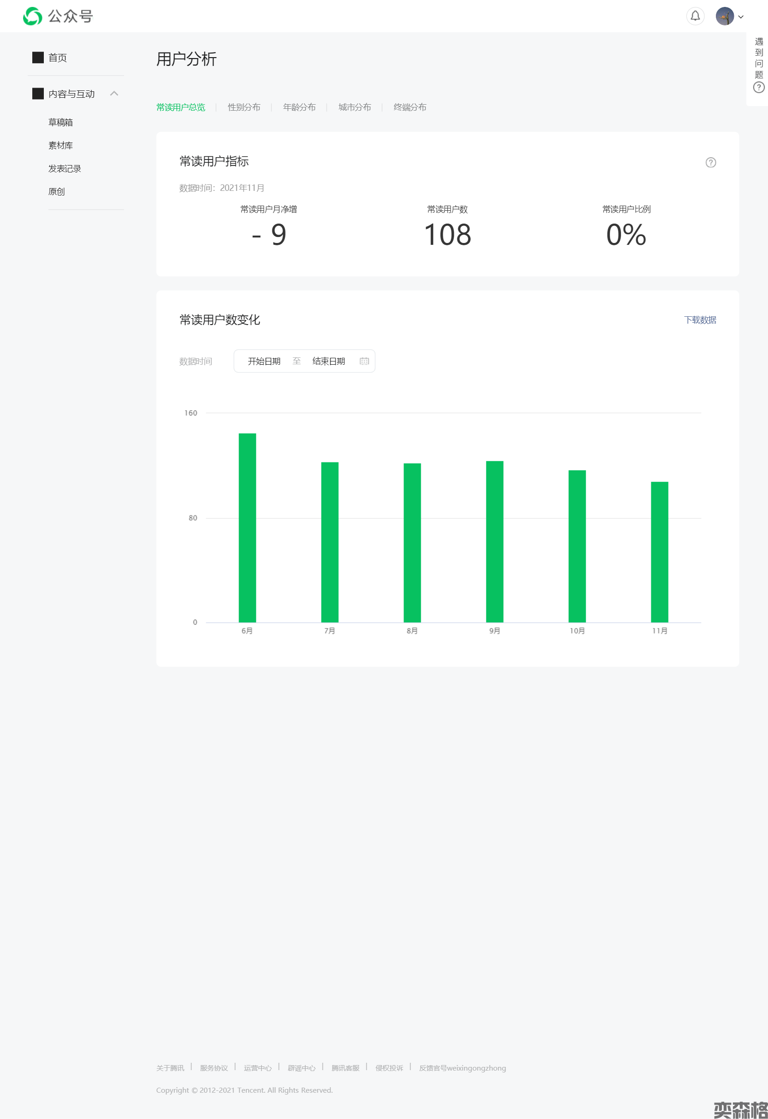Click help icon in 常读用户指标 card

[710, 163]
